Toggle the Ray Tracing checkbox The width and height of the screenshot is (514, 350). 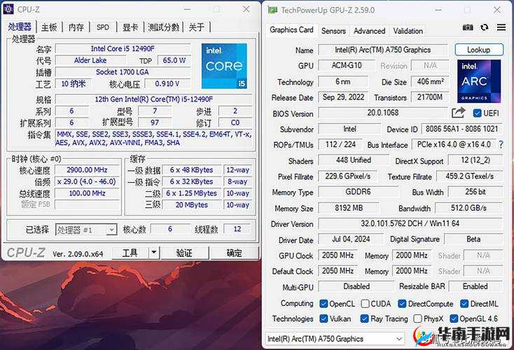pyautogui.click(x=364, y=318)
